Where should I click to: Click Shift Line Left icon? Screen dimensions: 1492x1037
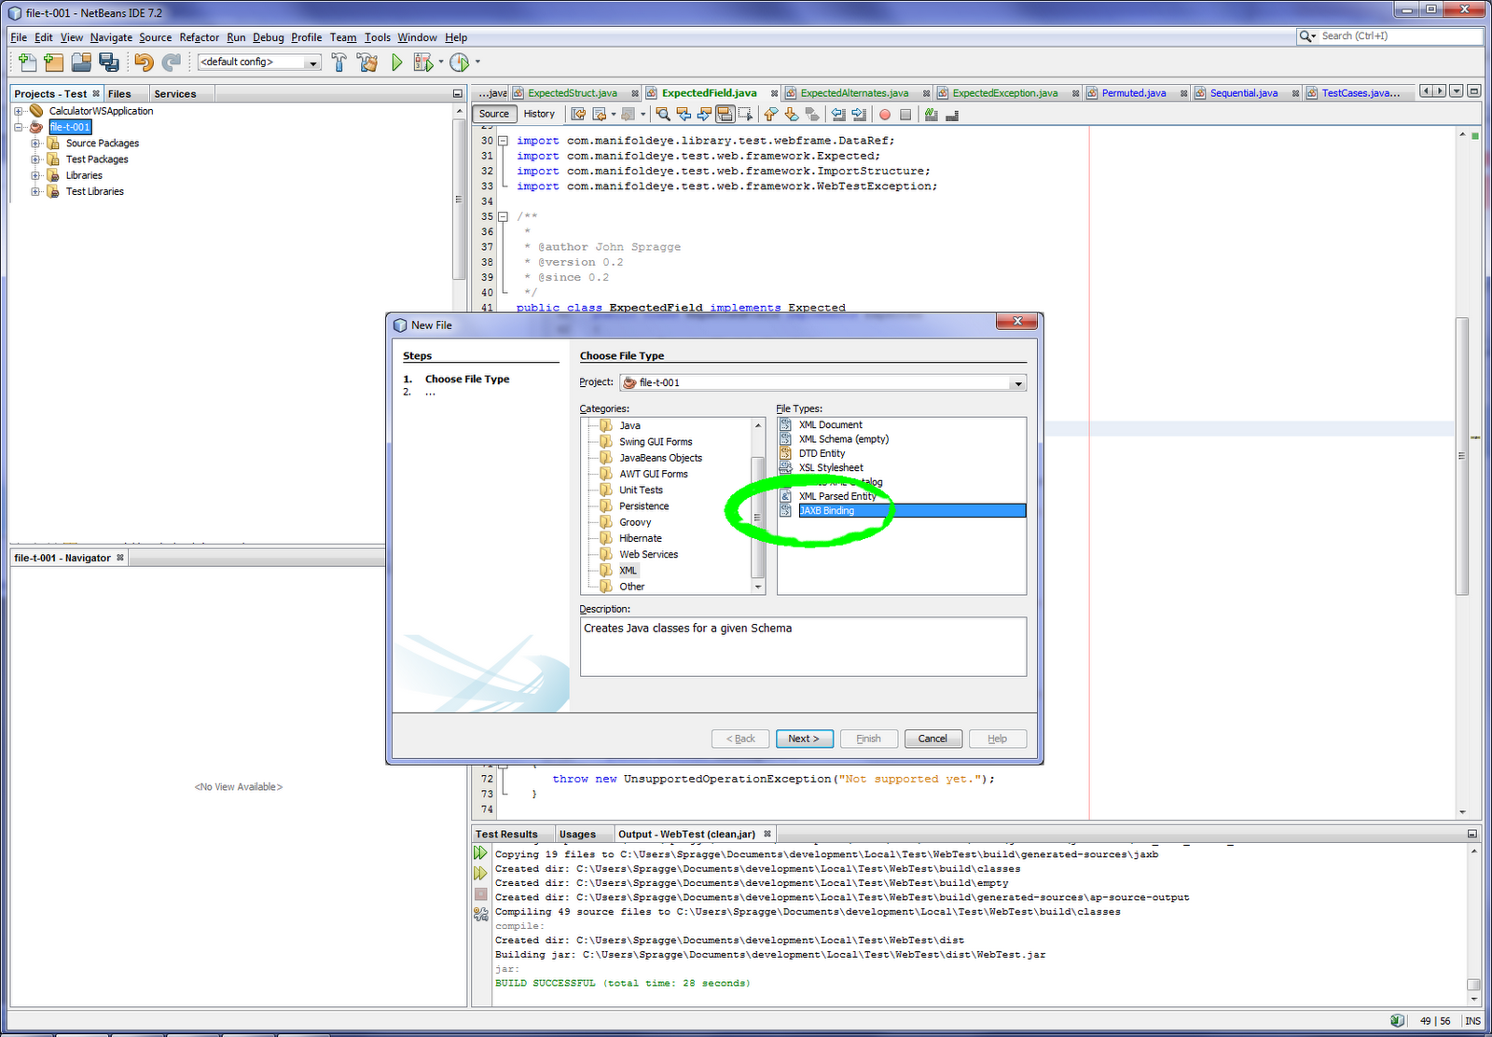(x=838, y=114)
